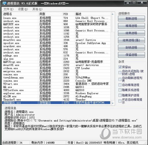
Task: Select the AvastSvc.exe process row
Action: pyautogui.click(x=56, y=40)
